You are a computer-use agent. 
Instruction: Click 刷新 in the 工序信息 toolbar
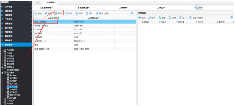click(x=172, y=18)
